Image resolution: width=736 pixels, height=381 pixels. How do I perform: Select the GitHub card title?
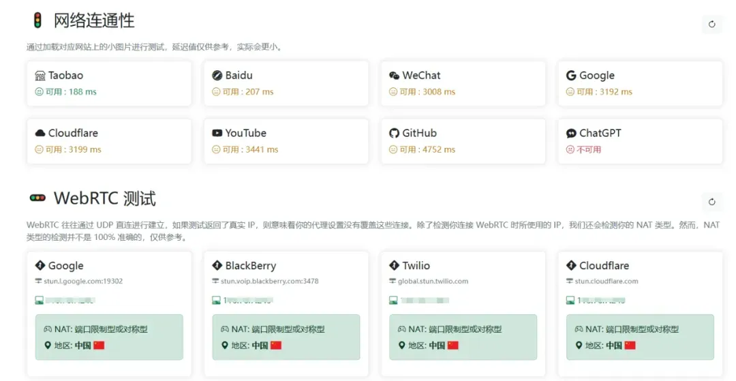pos(419,134)
